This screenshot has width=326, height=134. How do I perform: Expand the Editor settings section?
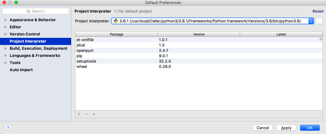(x=6, y=27)
